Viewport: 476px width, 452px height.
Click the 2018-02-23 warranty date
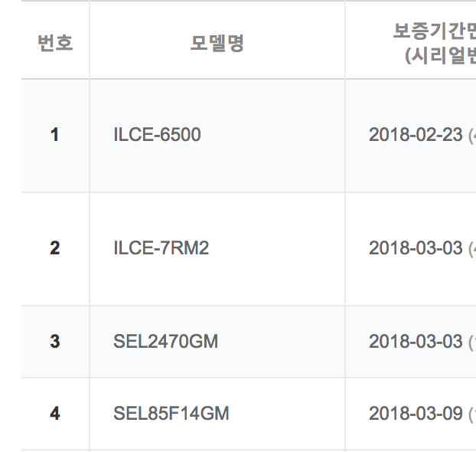pyautogui.click(x=416, y=135)
